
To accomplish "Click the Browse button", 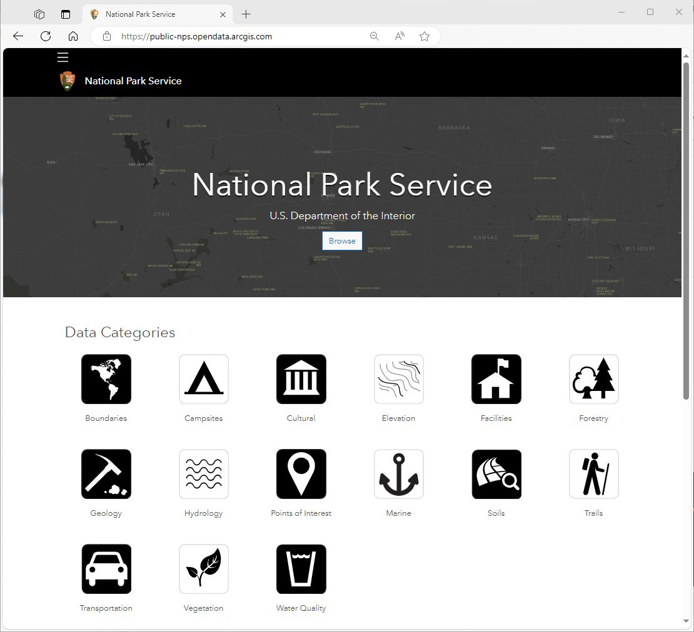I will [x=341, y=240].
